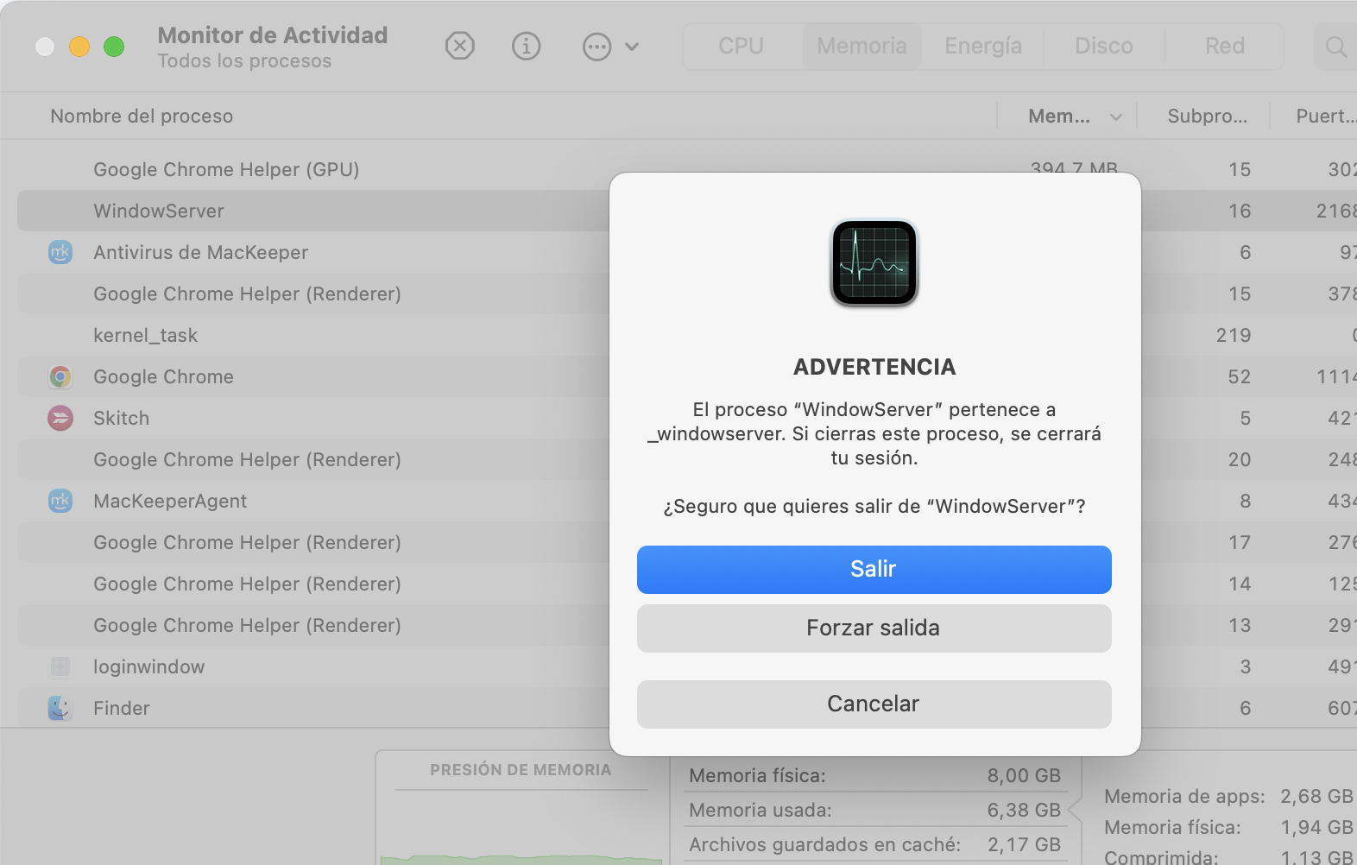Screen dimensions: 1357x865
Task: Sort by Nombre del proceso column
Action: coord(142,116)
